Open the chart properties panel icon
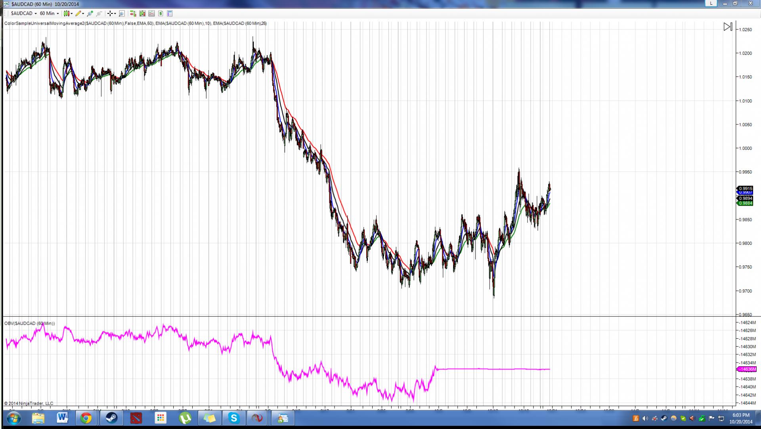Image resolution: width=761 pixels, height=429 pixels. pos(170,13)
